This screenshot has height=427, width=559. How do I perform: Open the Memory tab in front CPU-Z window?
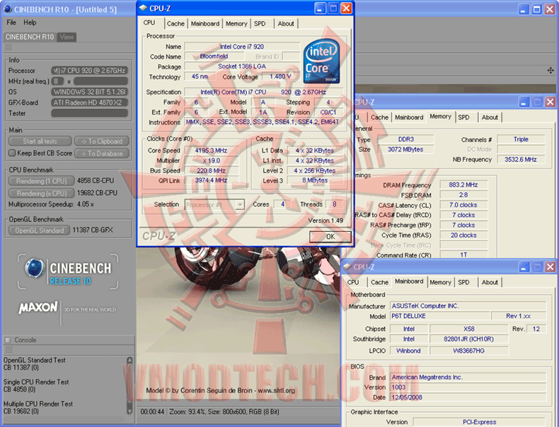click(236, 24)
